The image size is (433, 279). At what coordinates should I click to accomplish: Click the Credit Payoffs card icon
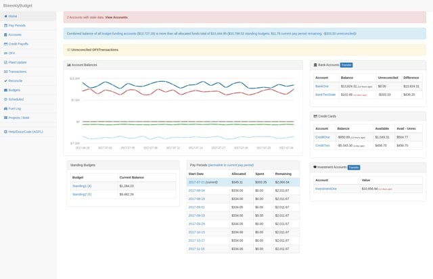coord(5,44)
